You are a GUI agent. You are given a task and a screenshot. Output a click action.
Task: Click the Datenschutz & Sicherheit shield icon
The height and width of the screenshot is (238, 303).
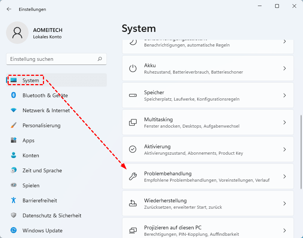tap(14, 215)
